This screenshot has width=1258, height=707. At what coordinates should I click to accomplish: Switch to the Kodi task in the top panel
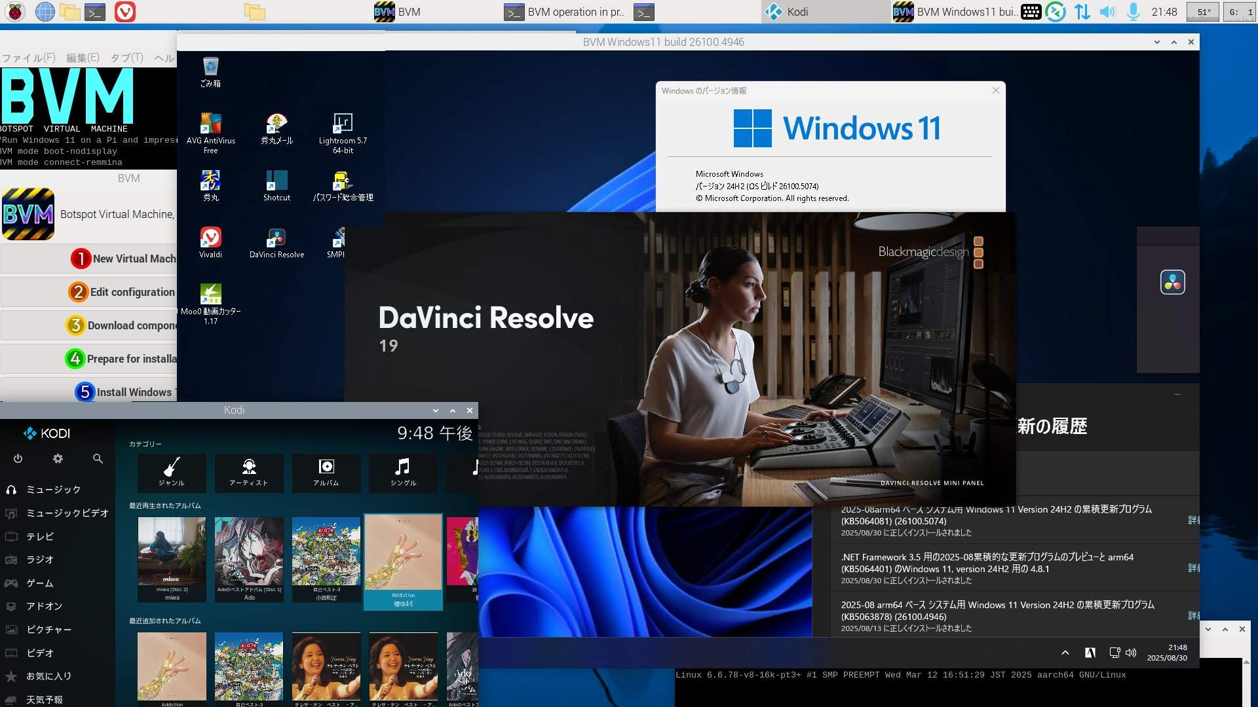826,11
